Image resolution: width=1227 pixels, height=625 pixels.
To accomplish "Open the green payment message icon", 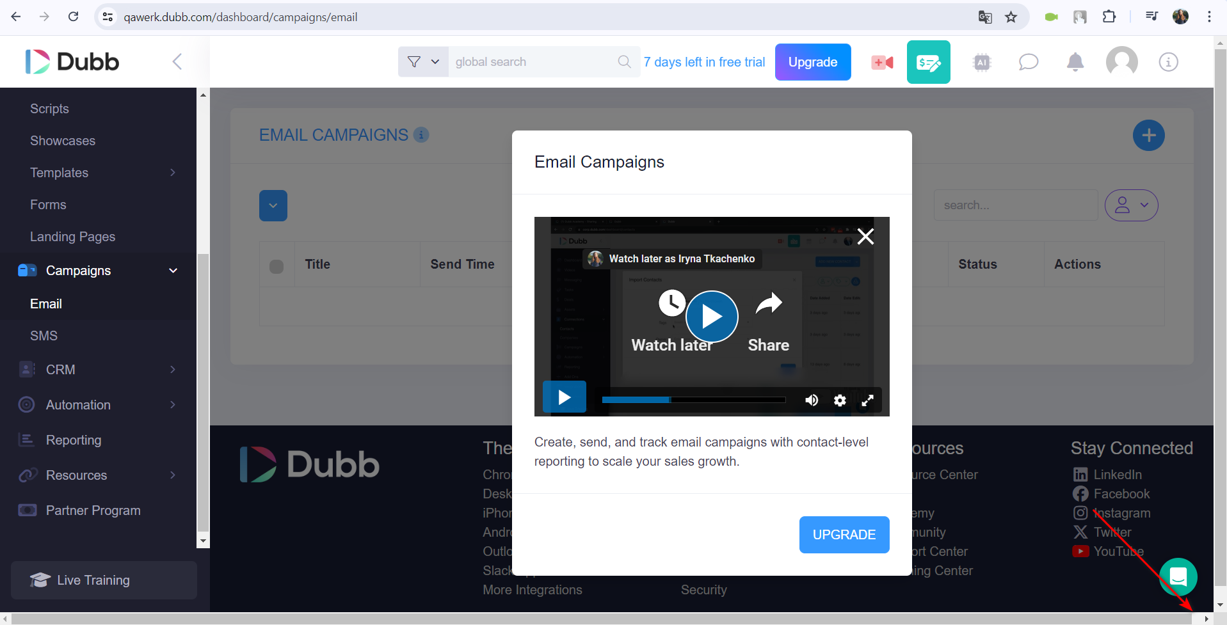I will click(928, 62).
